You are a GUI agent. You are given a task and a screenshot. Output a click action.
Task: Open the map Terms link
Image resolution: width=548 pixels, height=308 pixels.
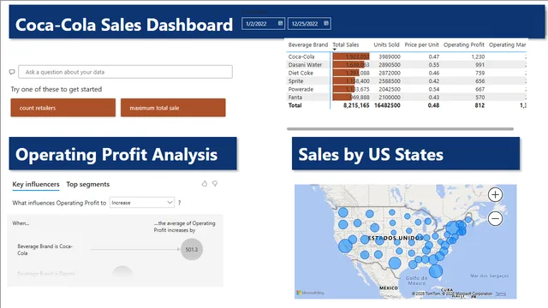point(500,293)
